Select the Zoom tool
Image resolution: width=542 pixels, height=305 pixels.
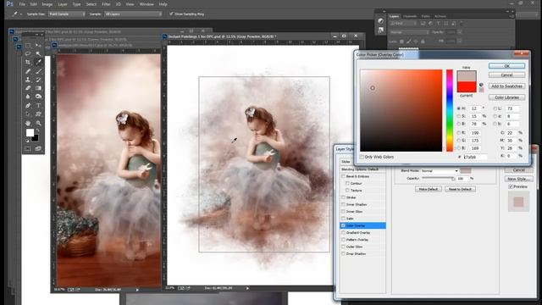click(38, 123)
